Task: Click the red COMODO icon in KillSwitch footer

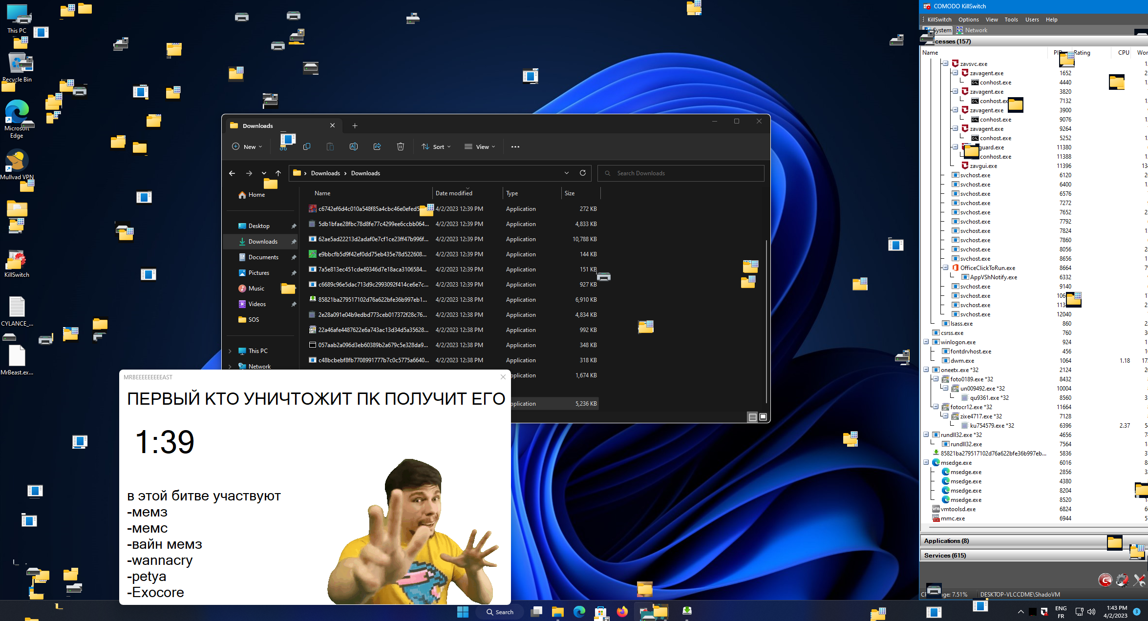Action: click(1105, 580)
